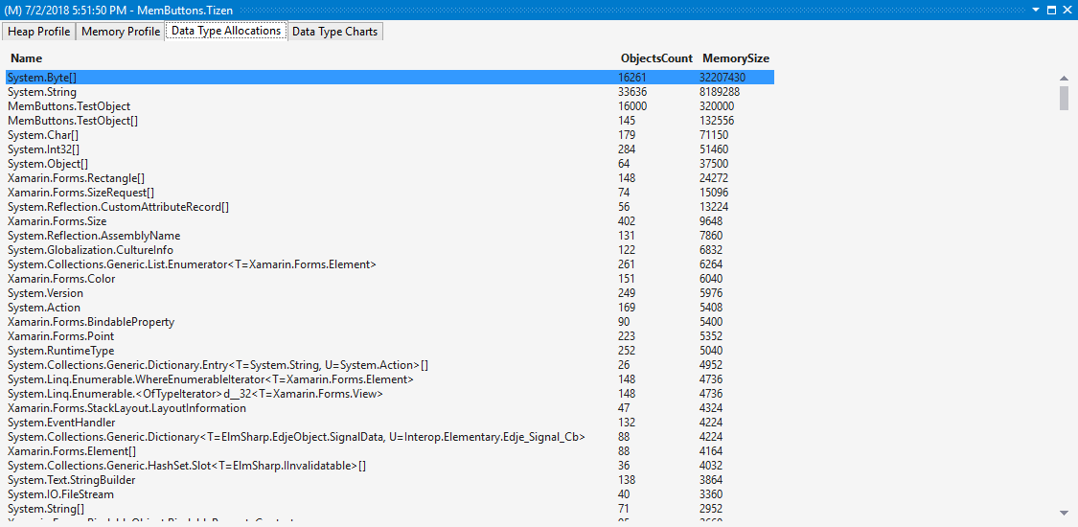
Task: Pick the MemButtons.TestObject row
Action: (x=69, y=106)
